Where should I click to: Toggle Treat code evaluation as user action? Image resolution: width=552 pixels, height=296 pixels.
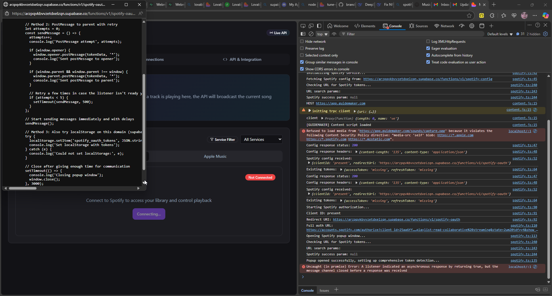[428, 62]
